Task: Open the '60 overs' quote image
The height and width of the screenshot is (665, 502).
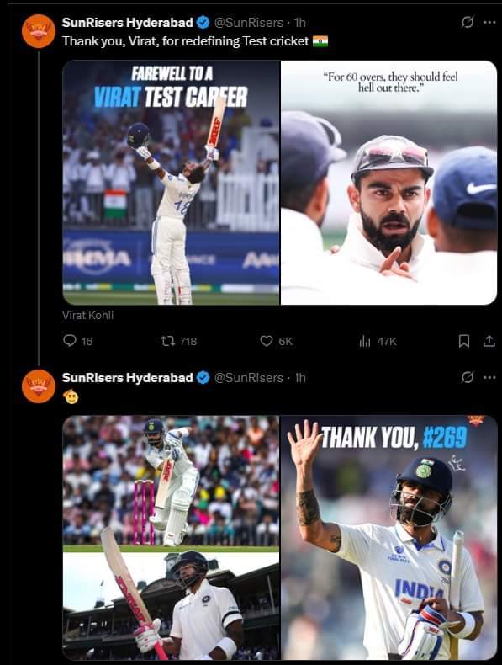Action: pyautogui.click(x=388, y=183)
